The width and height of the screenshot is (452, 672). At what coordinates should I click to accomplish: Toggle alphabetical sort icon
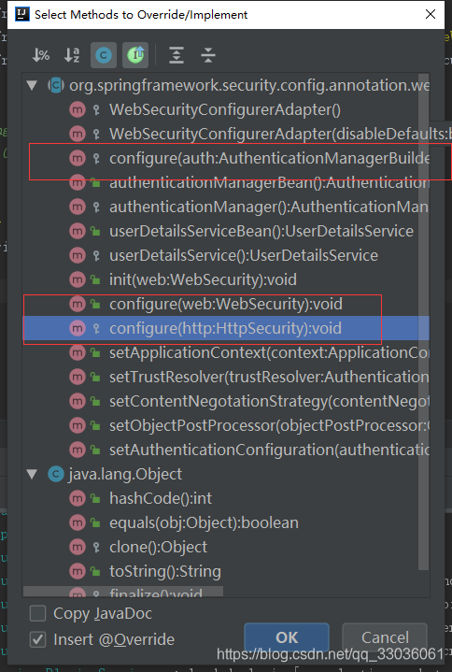(x=72, y=55)
